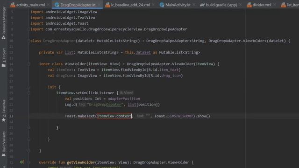Collapse the getViewHolder function fold marker
This screenshot has width=299, height=168.
(29, 162)
